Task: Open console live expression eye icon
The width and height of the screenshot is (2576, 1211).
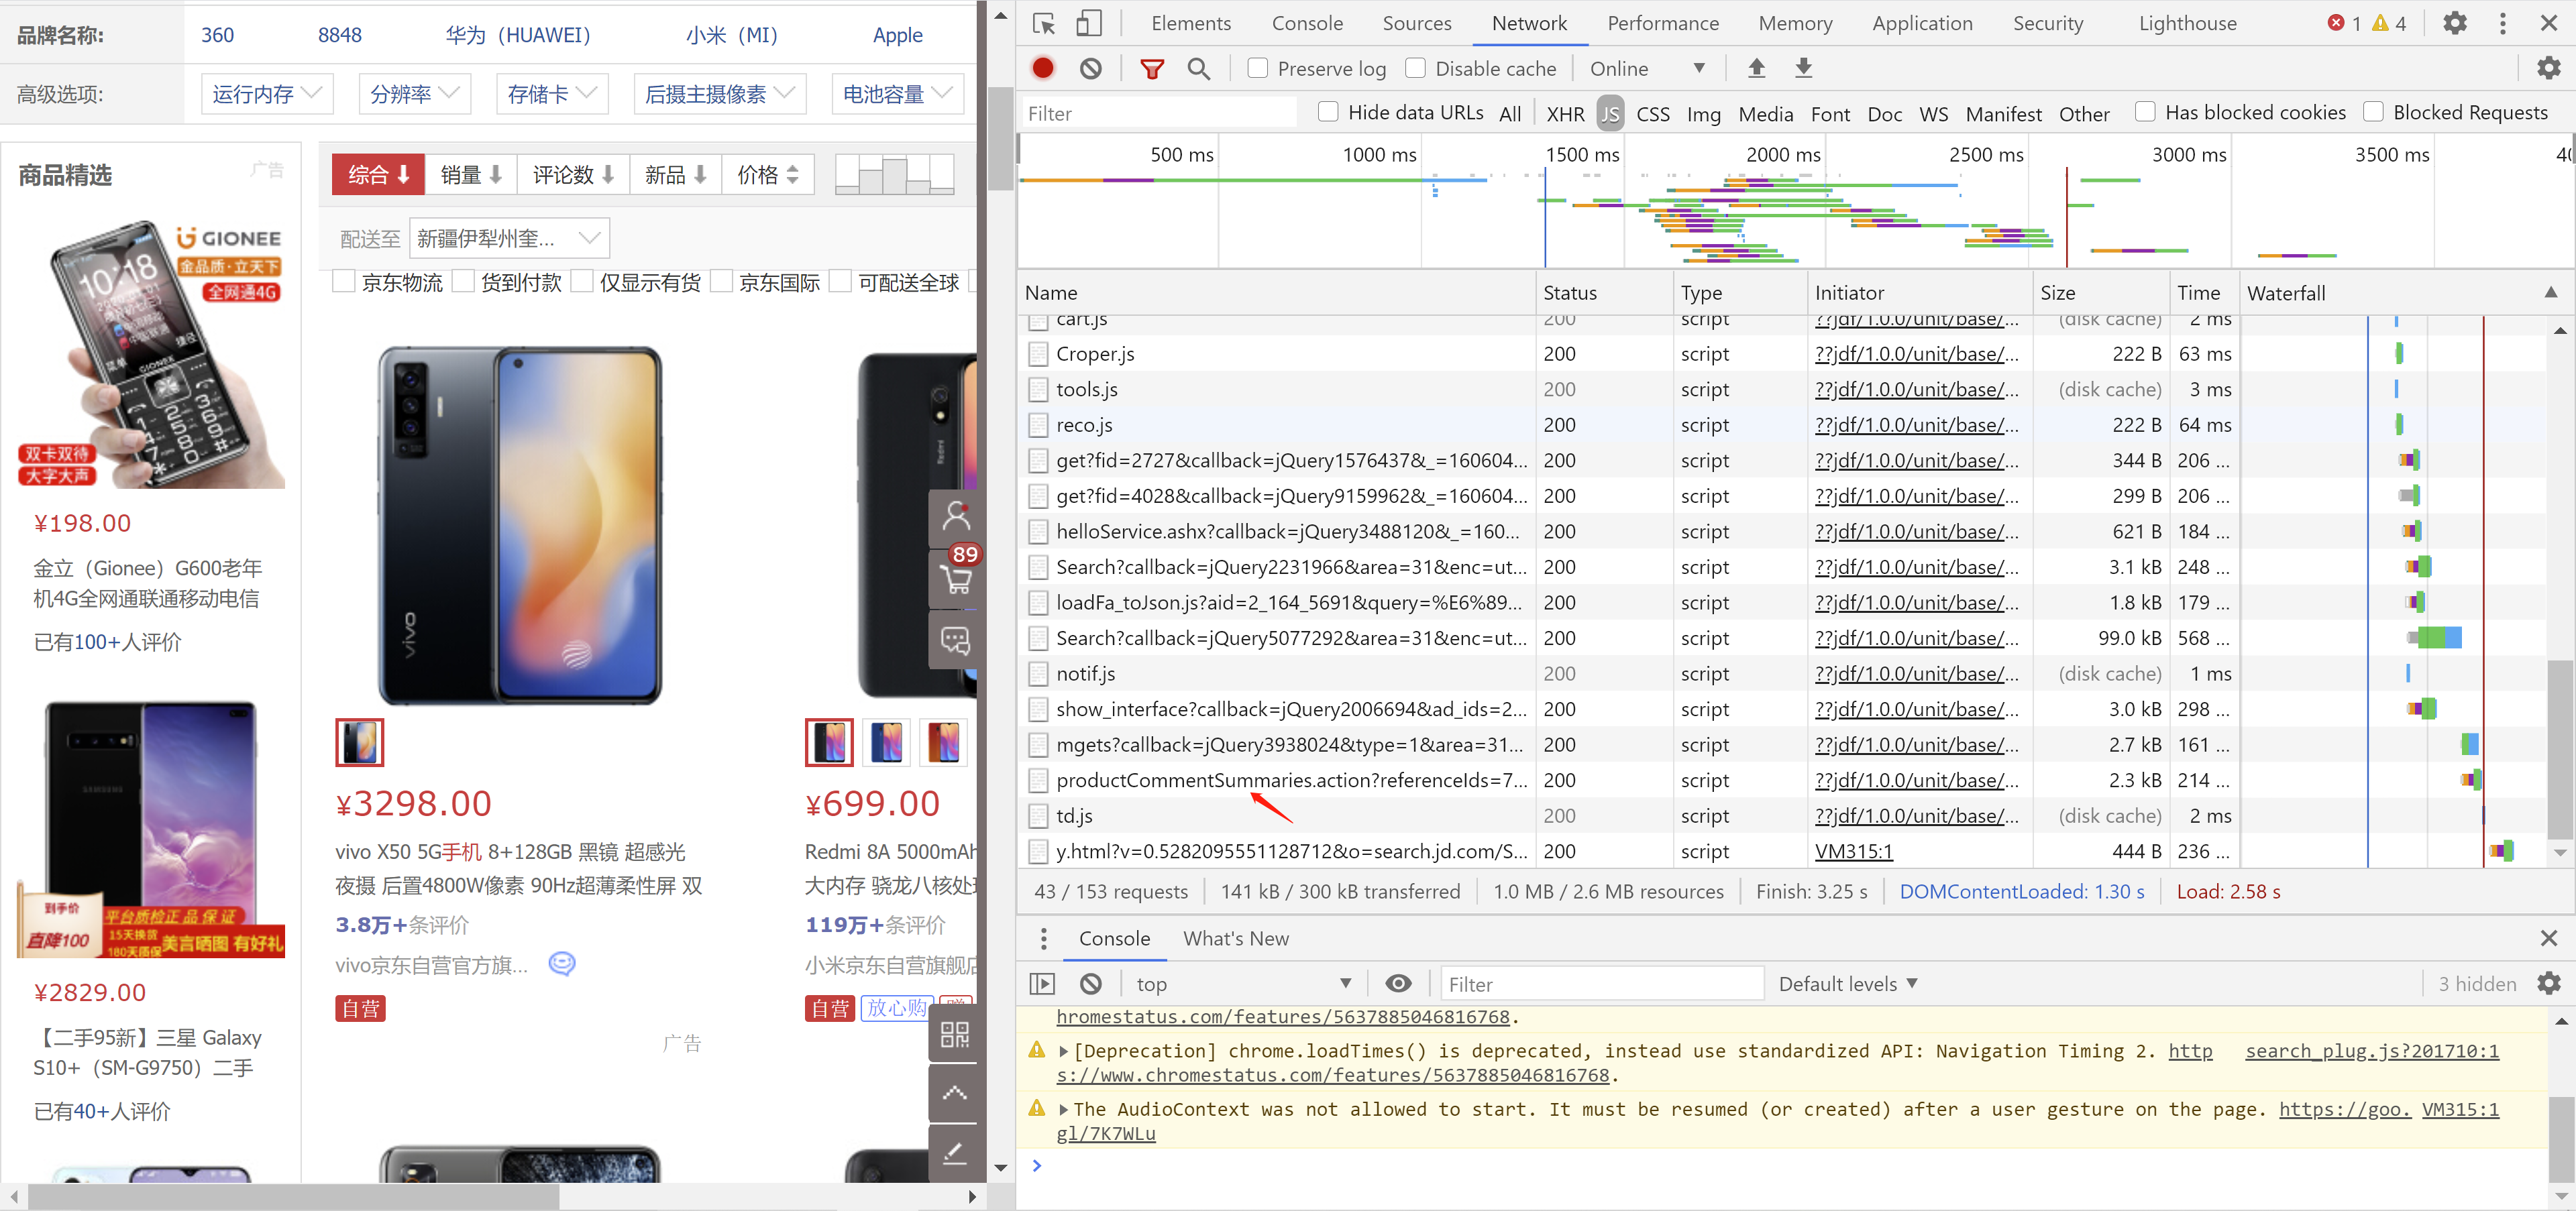Action: [1398, 983]
